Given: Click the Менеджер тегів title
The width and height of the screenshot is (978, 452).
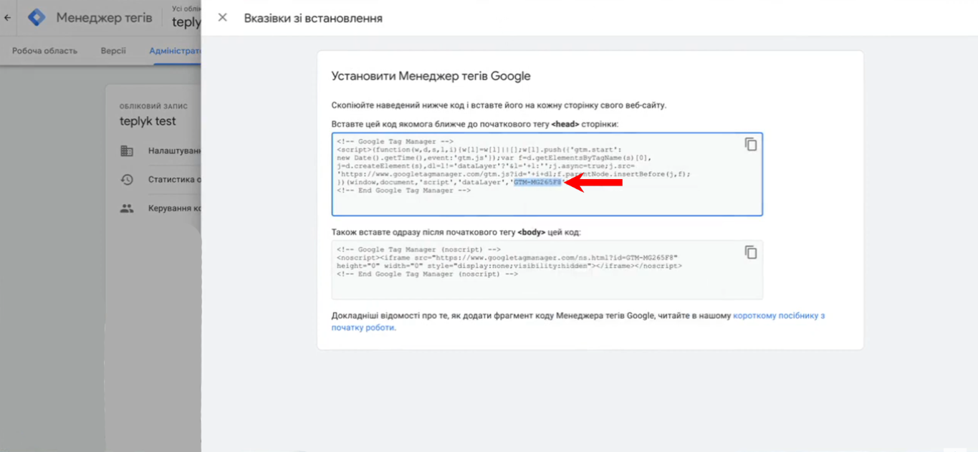Looking at the screenshot, I should [x=104, y=18].
